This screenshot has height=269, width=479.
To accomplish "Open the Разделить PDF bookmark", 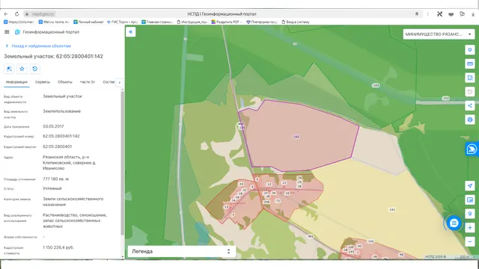I will 227,22.
